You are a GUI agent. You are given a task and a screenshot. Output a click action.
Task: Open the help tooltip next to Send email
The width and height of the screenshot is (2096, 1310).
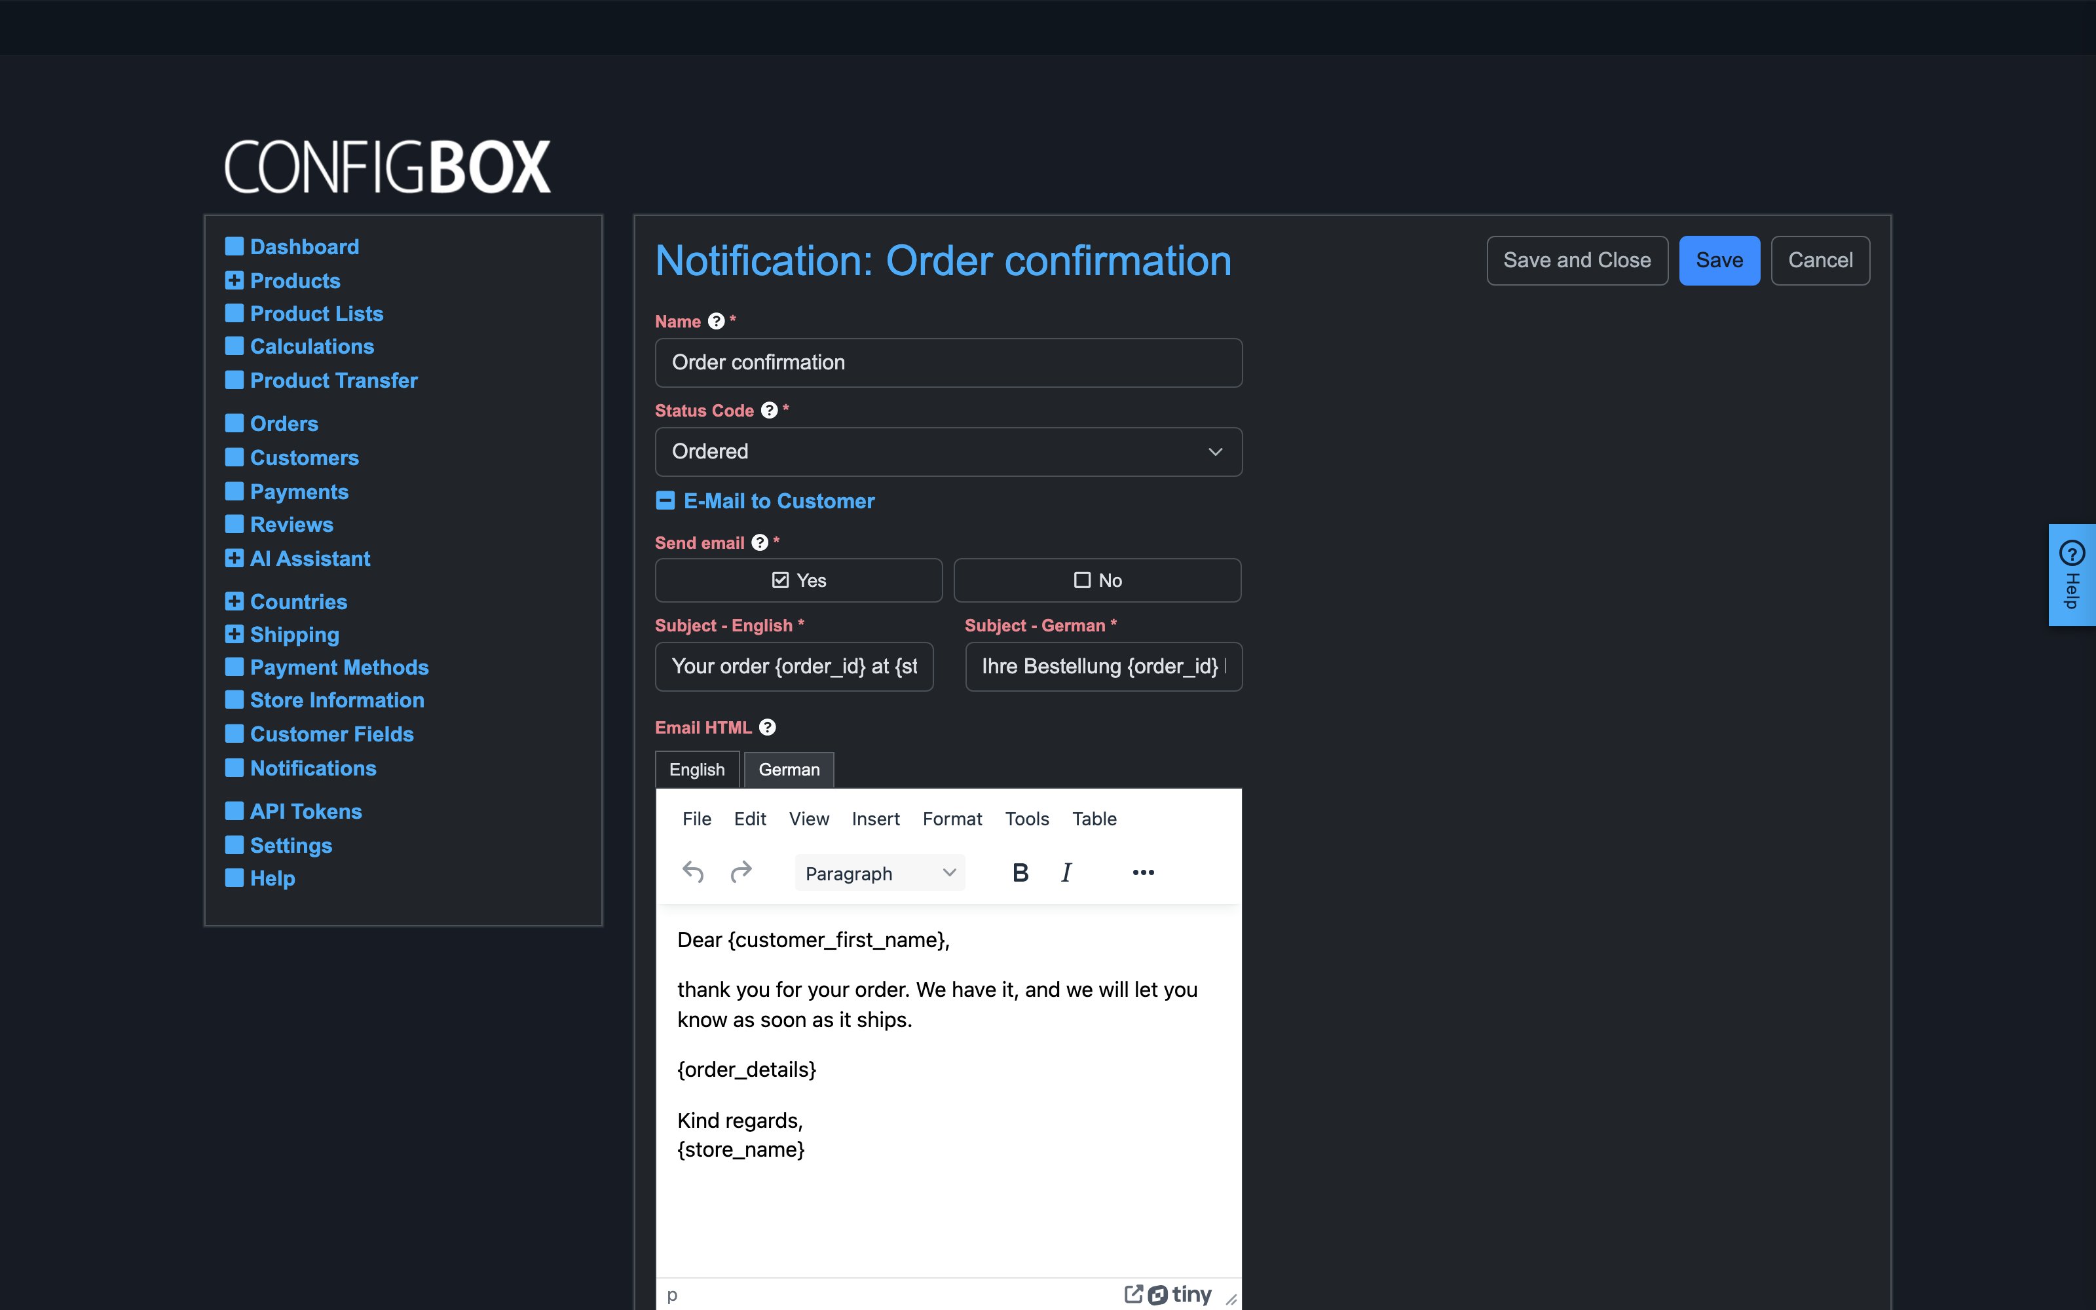[x=760, y=542]
